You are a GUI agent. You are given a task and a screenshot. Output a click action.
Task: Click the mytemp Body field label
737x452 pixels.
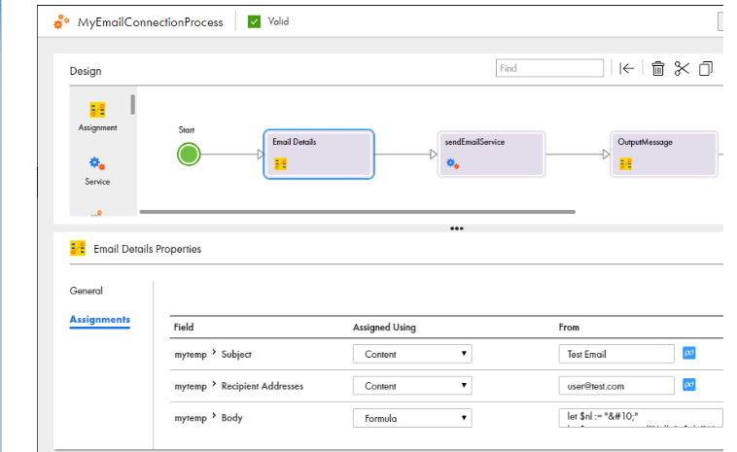208,418
